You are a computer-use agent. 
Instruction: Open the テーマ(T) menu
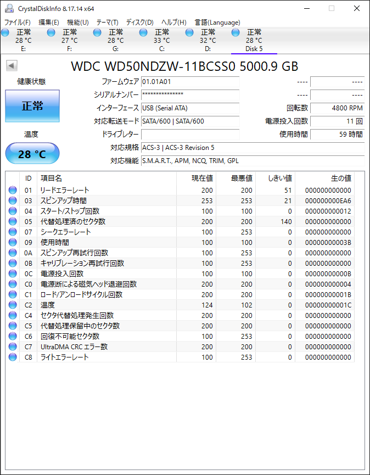[107, 23]
